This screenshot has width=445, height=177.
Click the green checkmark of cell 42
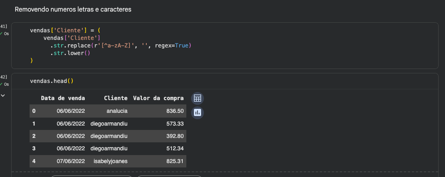click(x=2, y=84)
